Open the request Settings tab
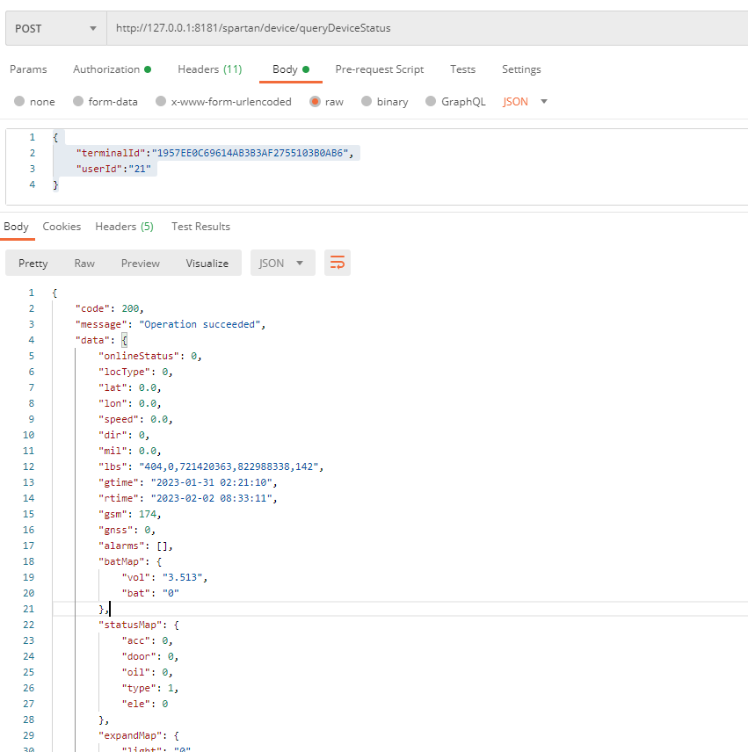The height and width of the screenshot is (752, 748). click(521, 69)
